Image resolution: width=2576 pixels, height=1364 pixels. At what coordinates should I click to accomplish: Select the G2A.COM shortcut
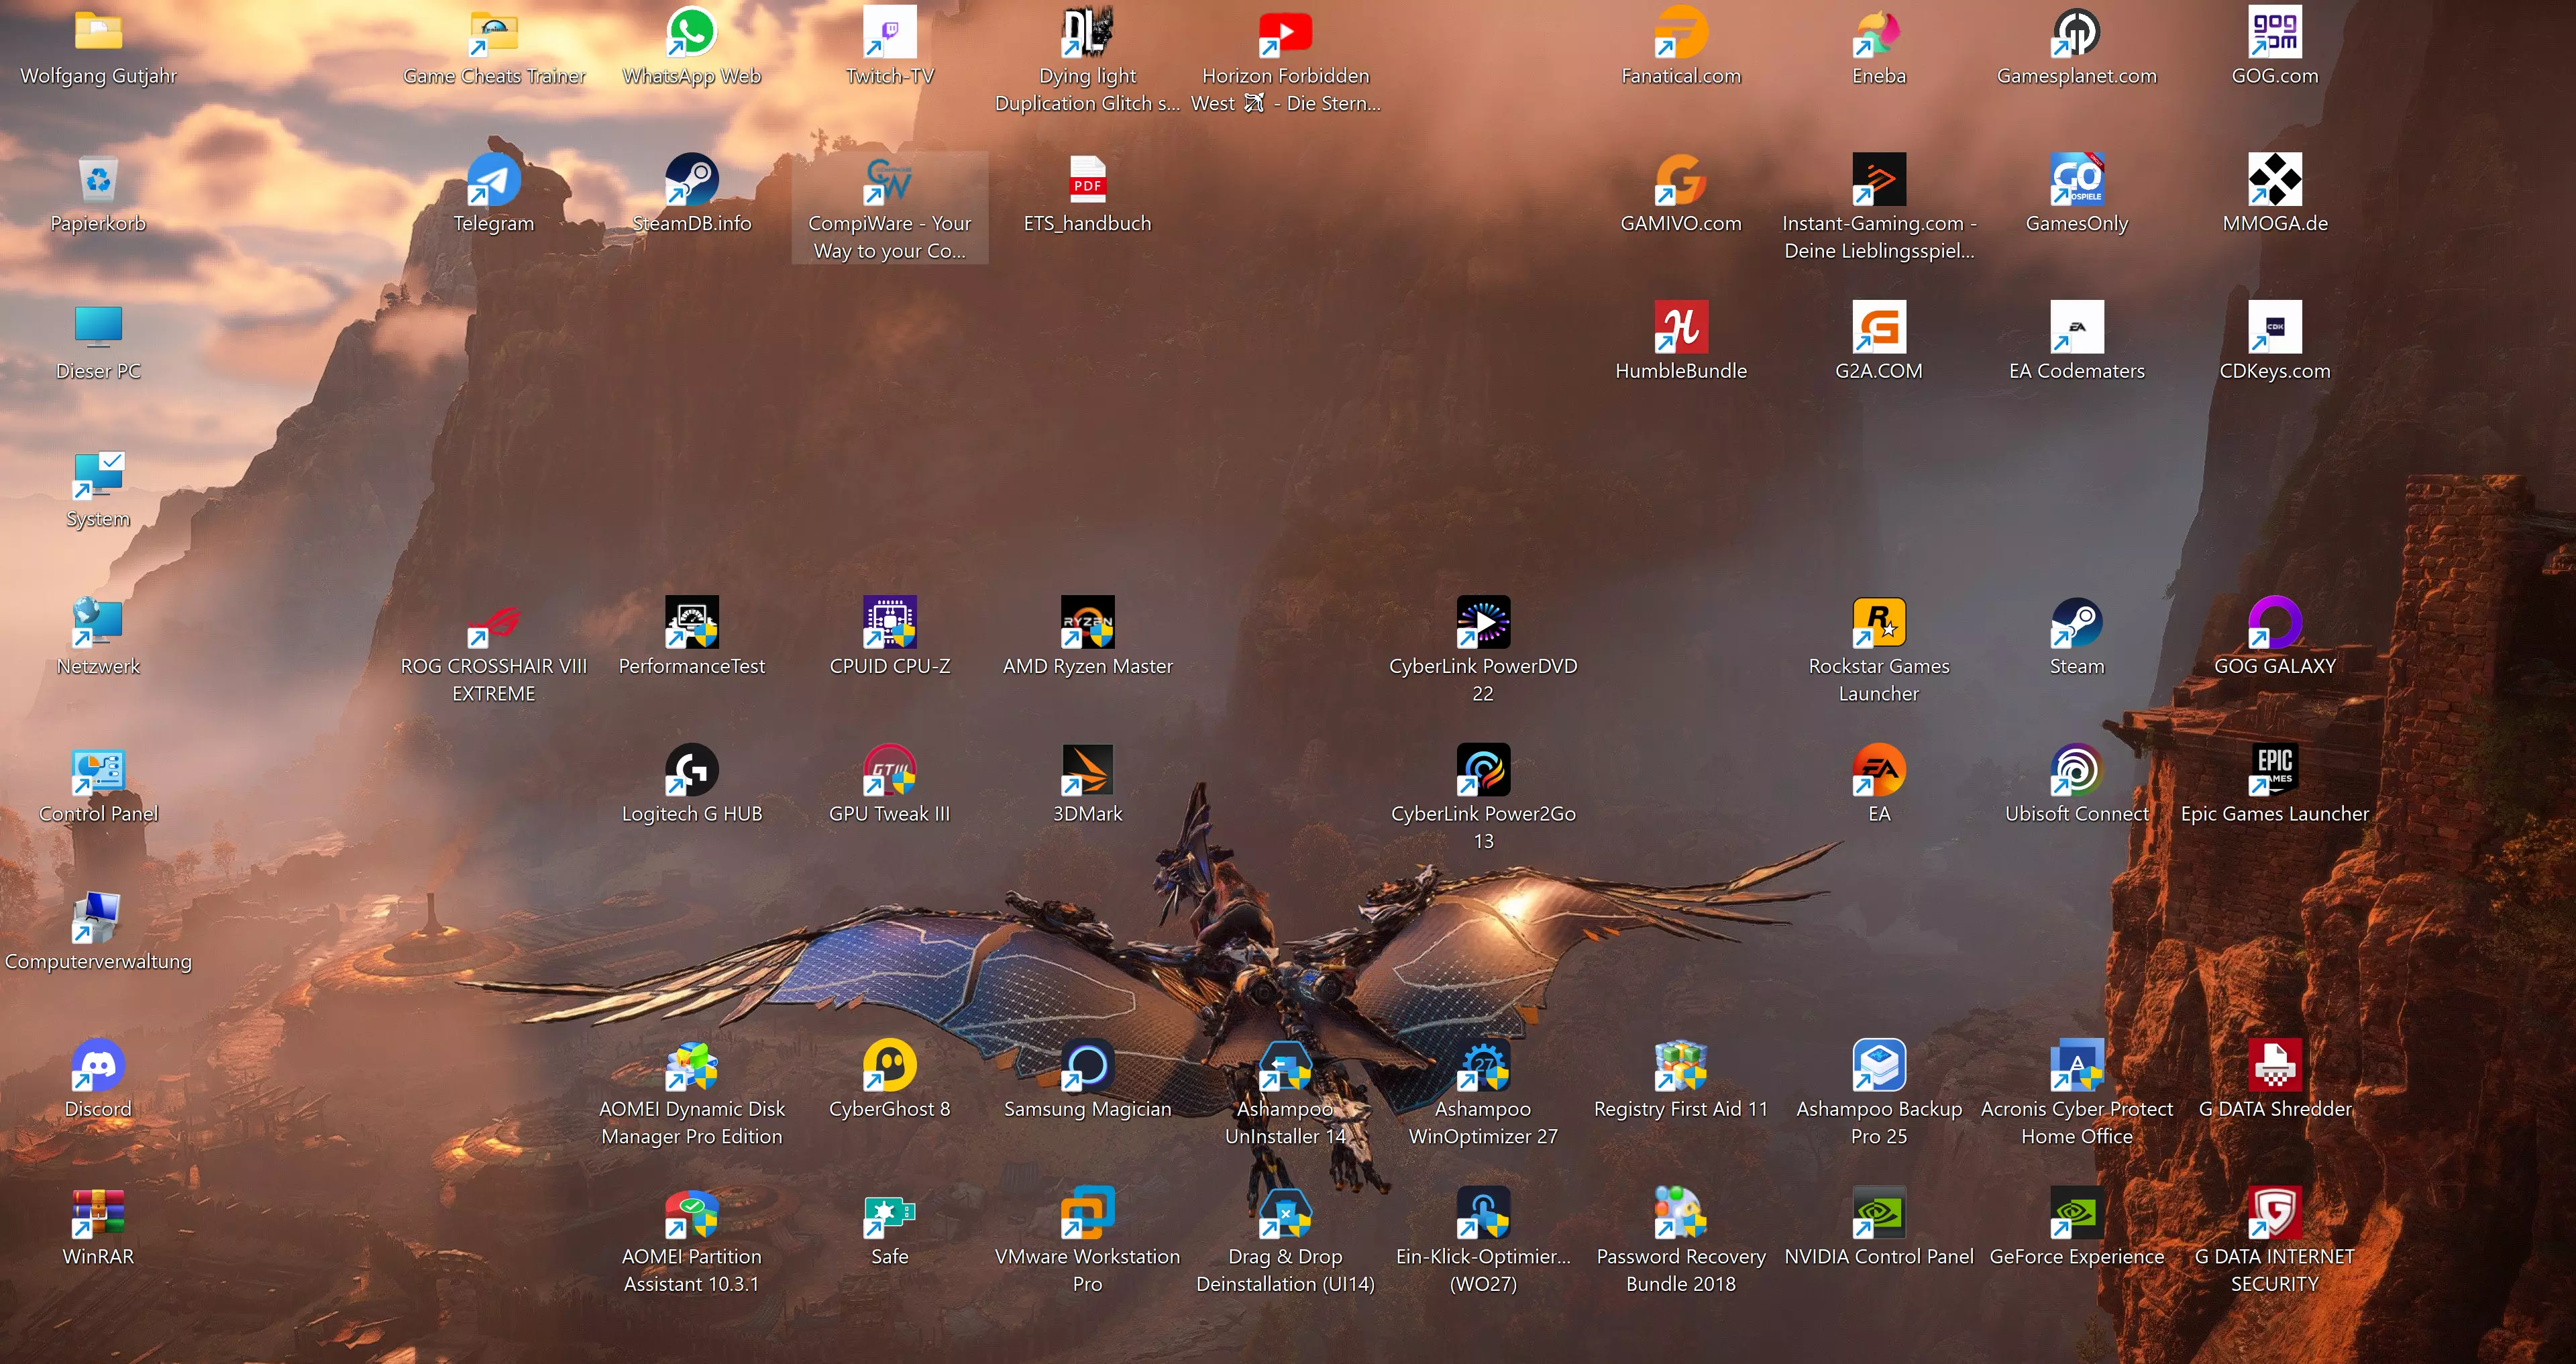click(x=1879, y=327)
